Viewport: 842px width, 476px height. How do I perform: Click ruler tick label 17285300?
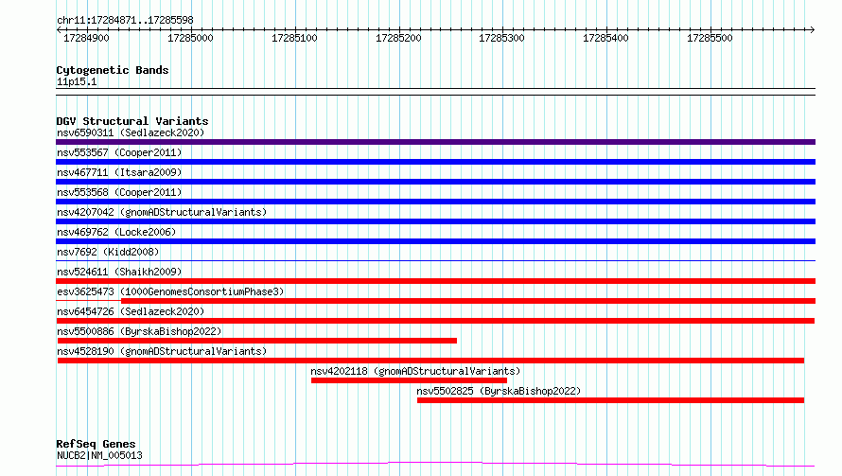click(501, 38)
